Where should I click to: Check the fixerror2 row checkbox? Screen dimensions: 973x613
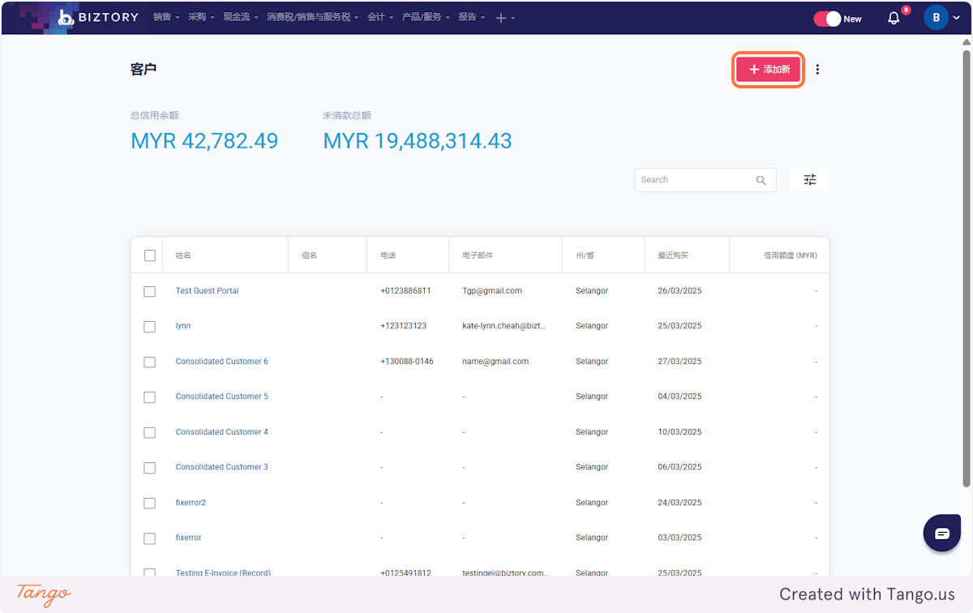150,504
